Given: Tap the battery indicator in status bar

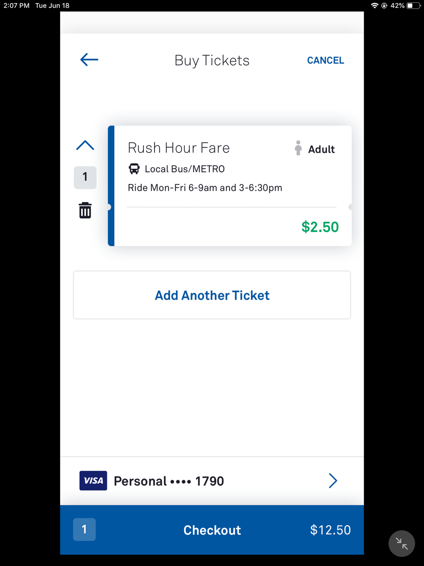Looking at the screenshot, I should click(x=414, y=6).
